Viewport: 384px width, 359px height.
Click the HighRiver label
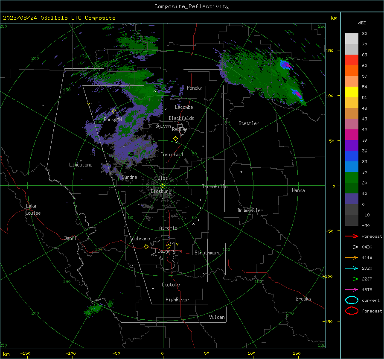pos(177,300)
